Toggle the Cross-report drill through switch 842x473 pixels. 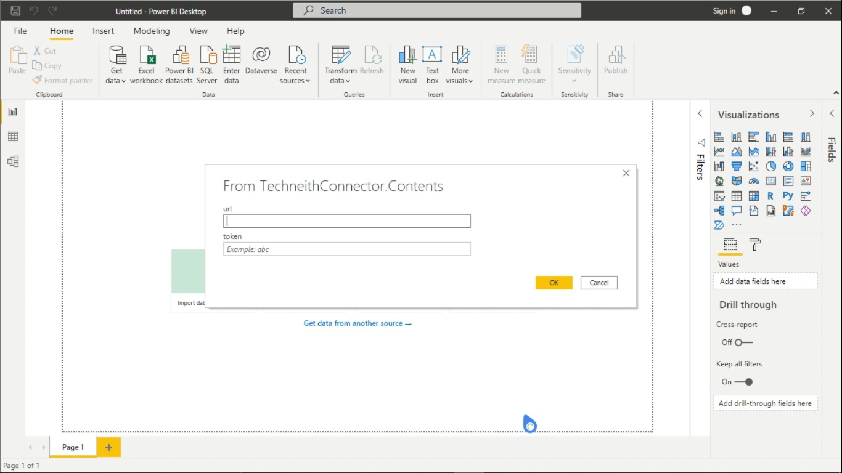point(744,342)
